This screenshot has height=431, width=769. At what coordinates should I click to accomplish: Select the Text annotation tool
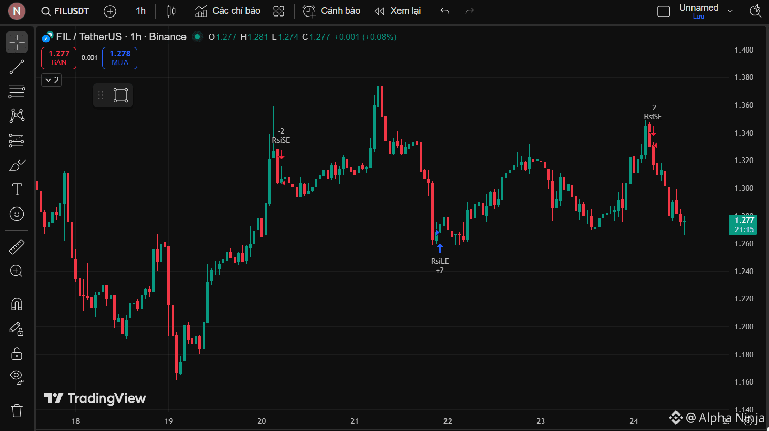tap(17, 189)
